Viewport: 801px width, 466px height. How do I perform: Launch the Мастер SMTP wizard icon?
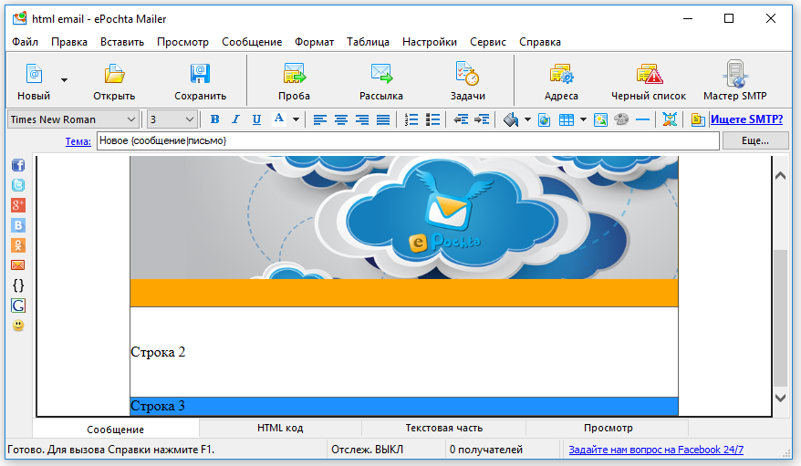[x=734, y=74]
